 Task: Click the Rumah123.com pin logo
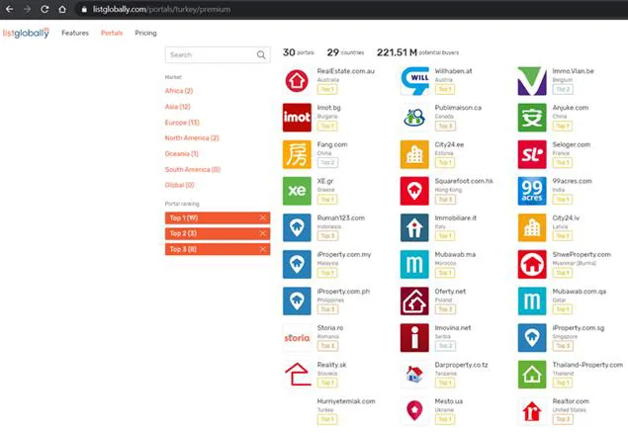(297, 227)
